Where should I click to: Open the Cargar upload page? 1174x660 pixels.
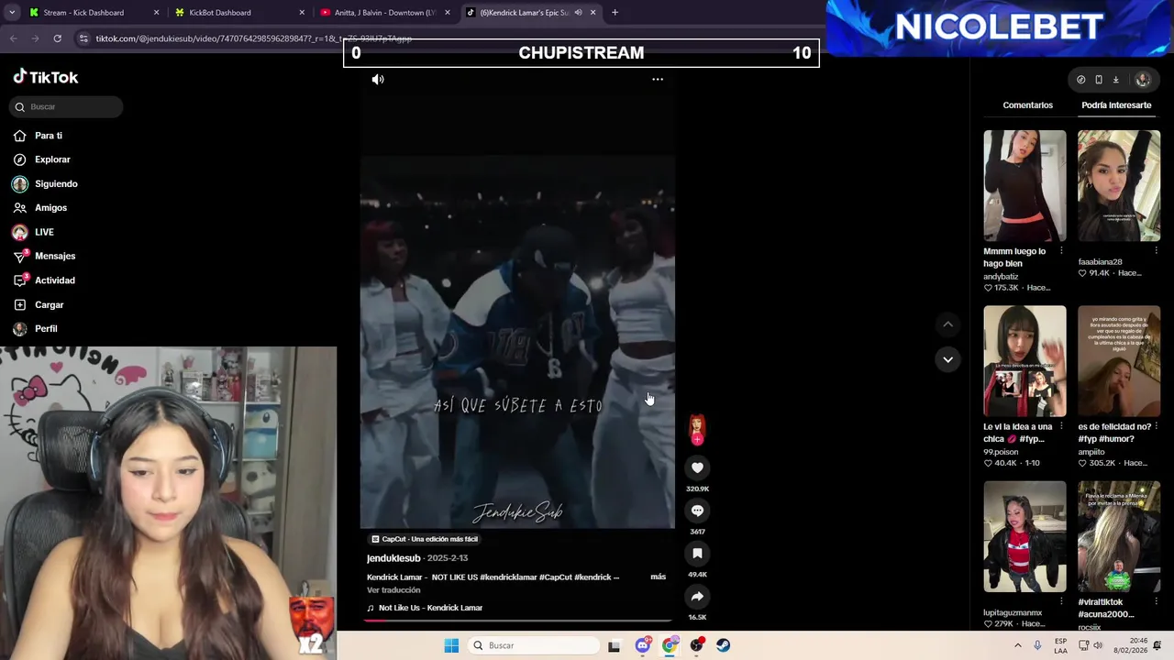[x=50, y=304]
